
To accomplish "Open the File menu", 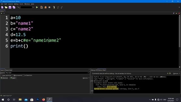I will coord(2,4).
